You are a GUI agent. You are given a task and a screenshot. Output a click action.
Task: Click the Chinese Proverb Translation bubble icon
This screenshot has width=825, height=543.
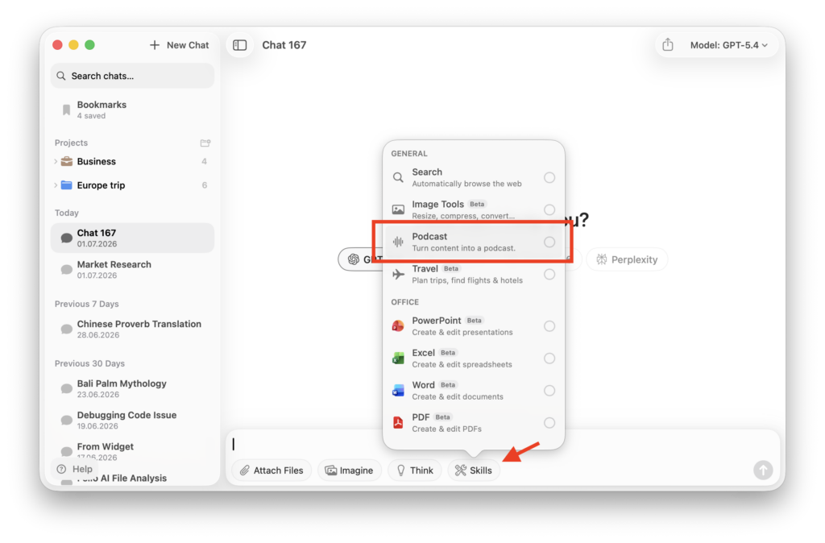[66, 329]
